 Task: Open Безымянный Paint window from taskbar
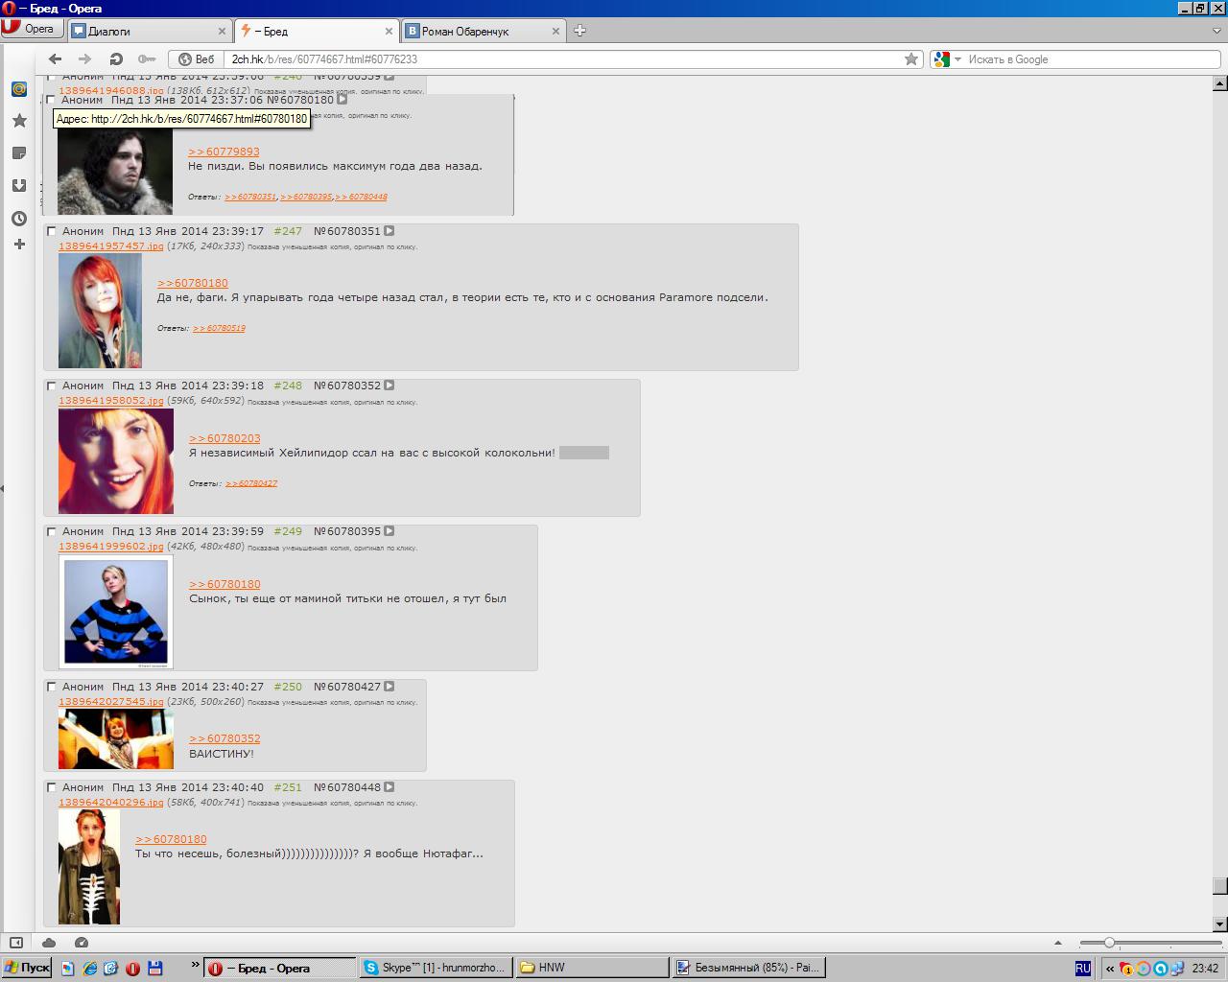click(x=748, y=969)
